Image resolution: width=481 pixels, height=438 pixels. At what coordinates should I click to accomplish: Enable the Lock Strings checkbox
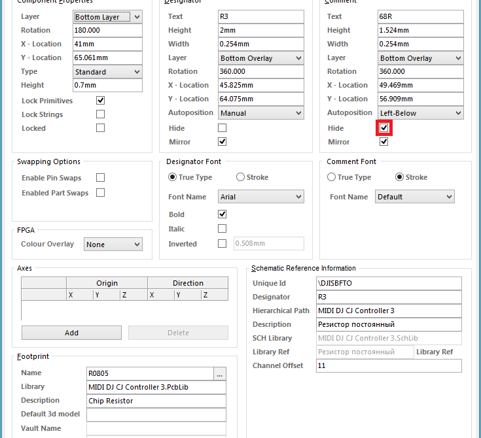(x=100, y=114)
